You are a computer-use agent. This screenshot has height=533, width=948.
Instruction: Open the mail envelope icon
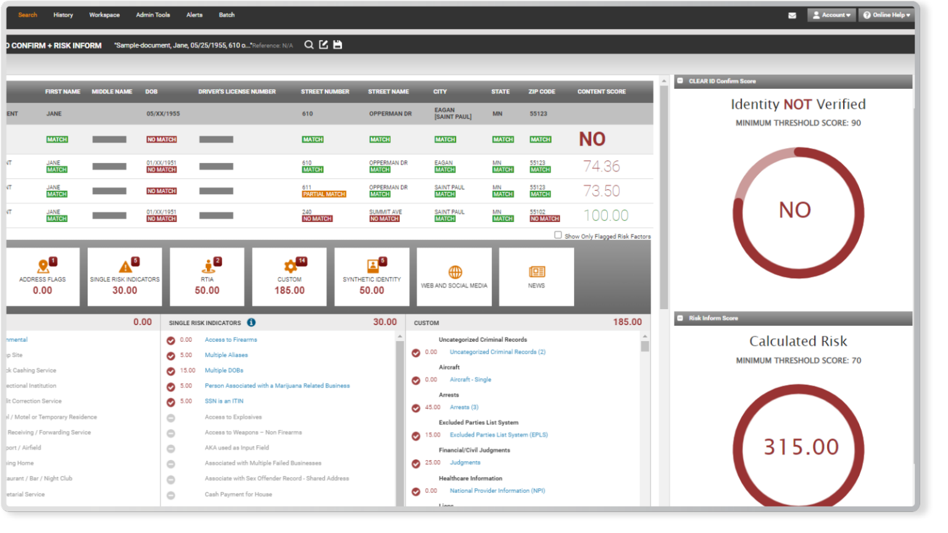point(792,15)
